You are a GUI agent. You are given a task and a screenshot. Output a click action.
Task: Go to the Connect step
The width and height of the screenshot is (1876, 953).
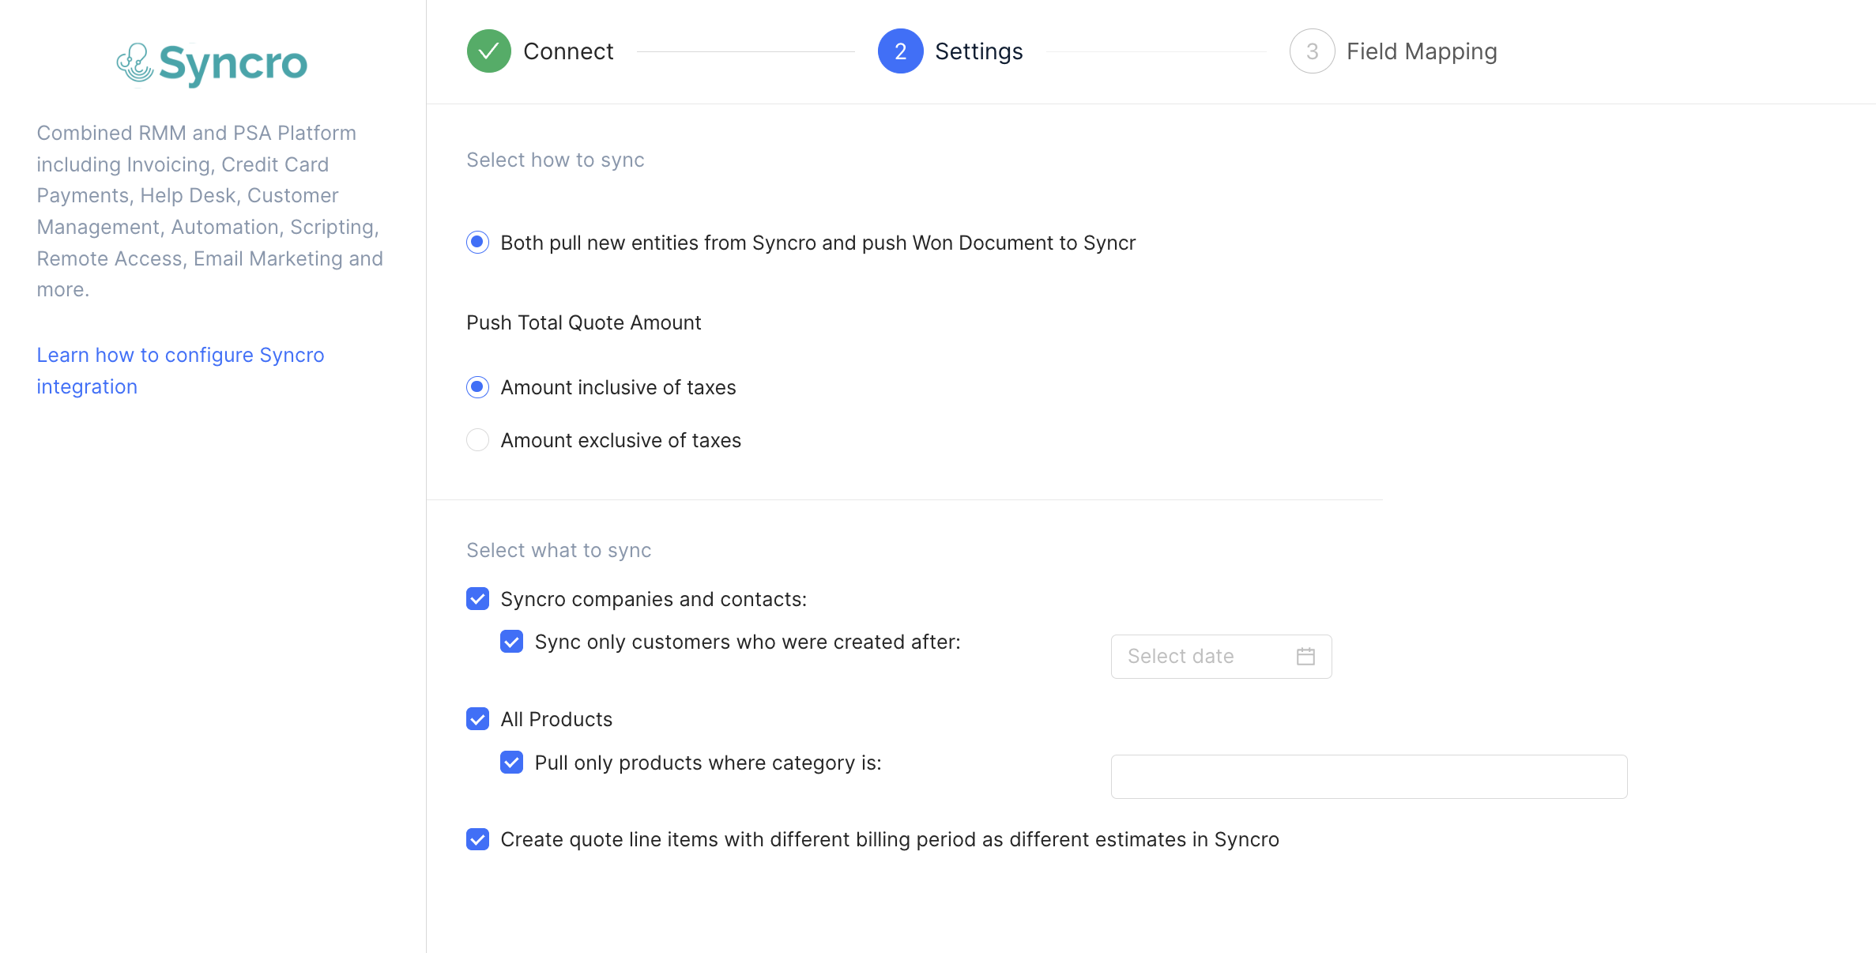(567, 51)
